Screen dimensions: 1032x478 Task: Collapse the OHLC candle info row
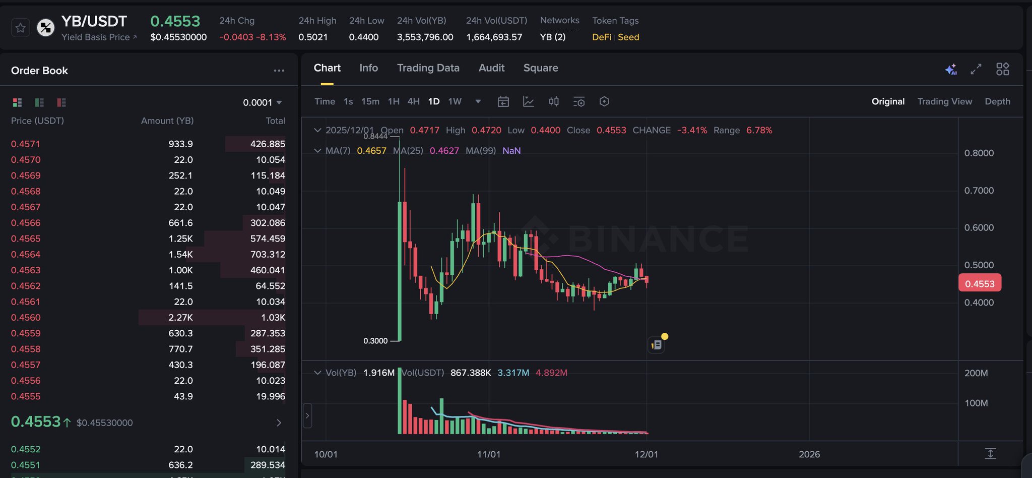click(x=317, y=130)
